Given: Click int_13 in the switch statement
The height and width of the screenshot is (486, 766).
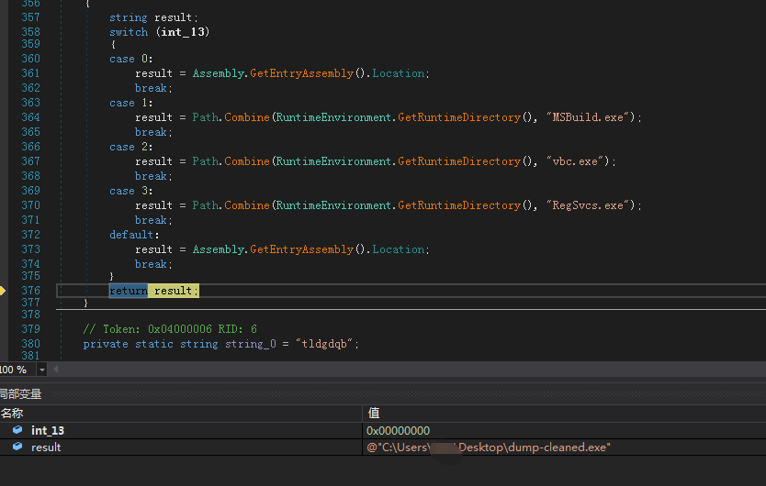Looking at the screenshot, I should click(x=183, y=32).
